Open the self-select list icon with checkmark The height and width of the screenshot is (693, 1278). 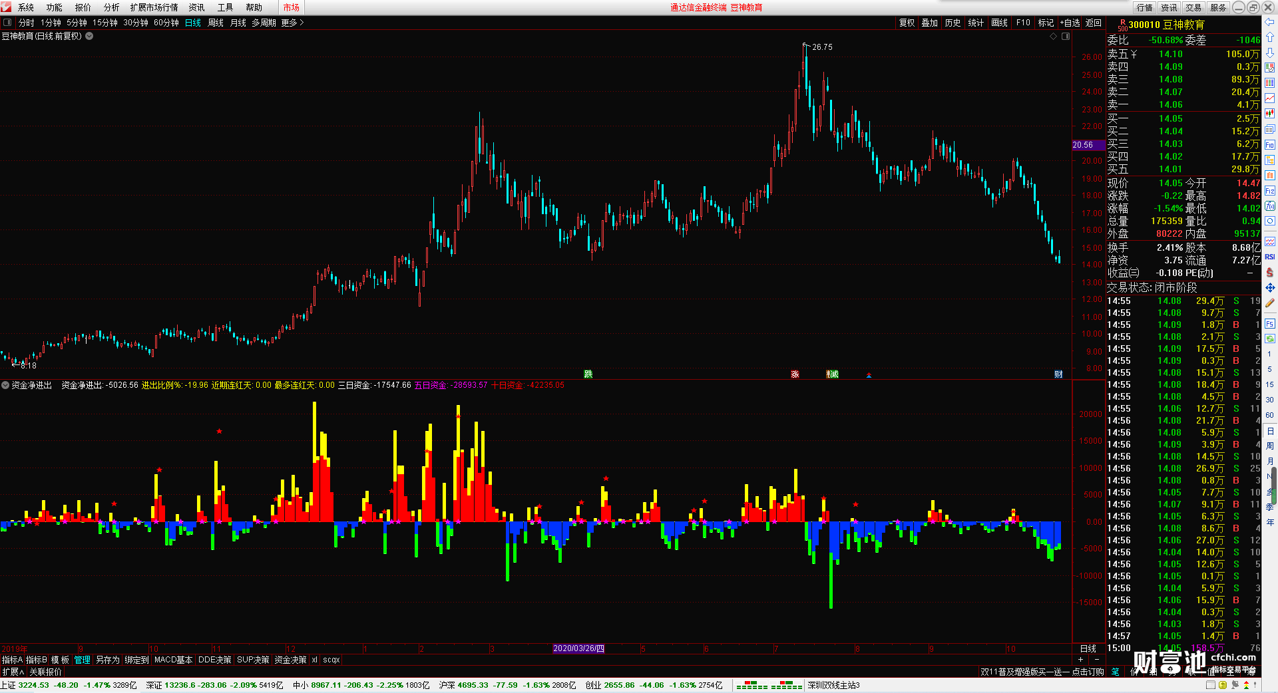[1270, 68]
